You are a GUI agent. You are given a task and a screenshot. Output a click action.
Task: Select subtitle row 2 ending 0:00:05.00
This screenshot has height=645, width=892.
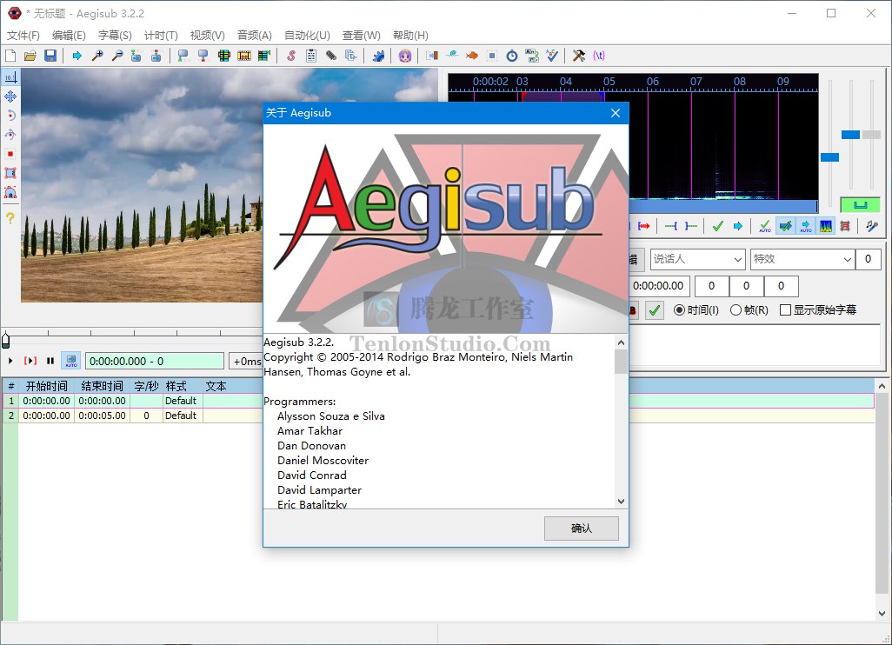tap(438, 416)
